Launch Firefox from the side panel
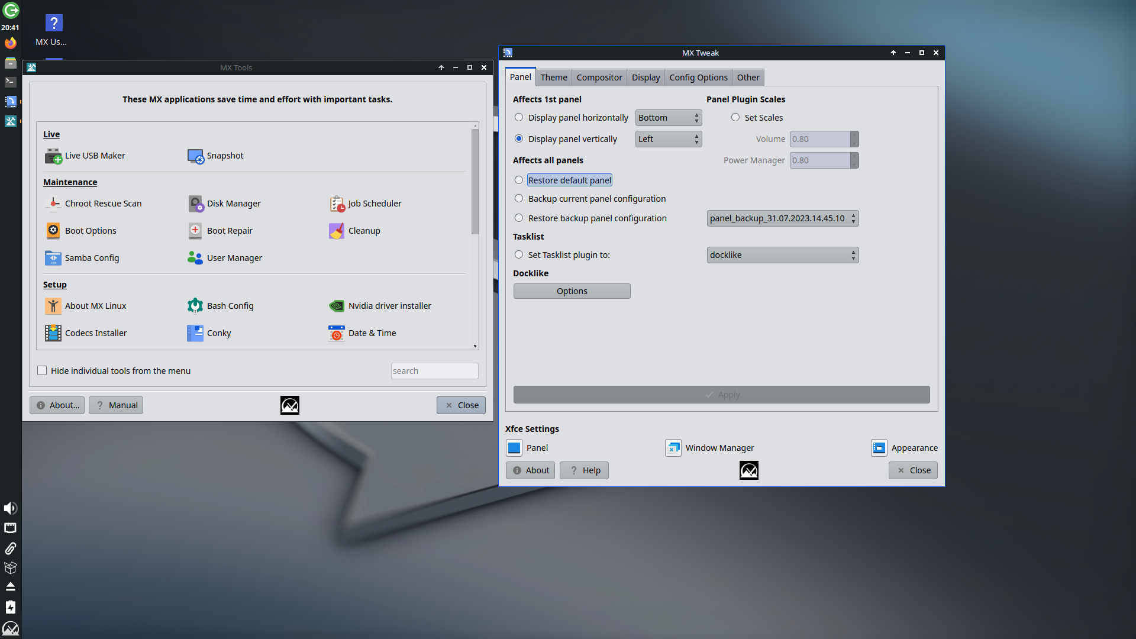The height and width of the screenshot is (639, 1136). [x=11, y=43]
